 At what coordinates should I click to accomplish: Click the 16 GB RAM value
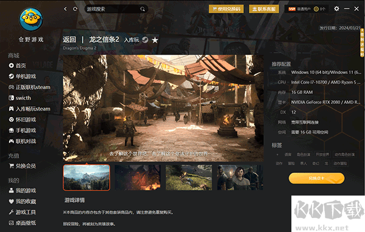coord(302,92)
